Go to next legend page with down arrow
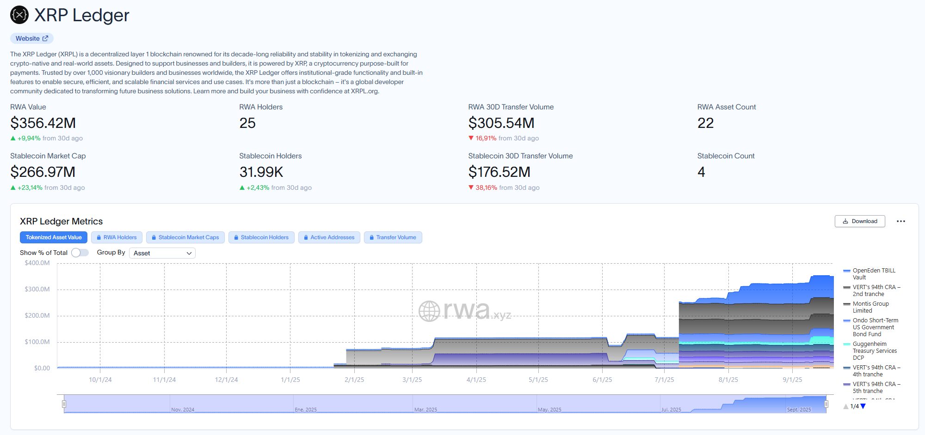 863,406
